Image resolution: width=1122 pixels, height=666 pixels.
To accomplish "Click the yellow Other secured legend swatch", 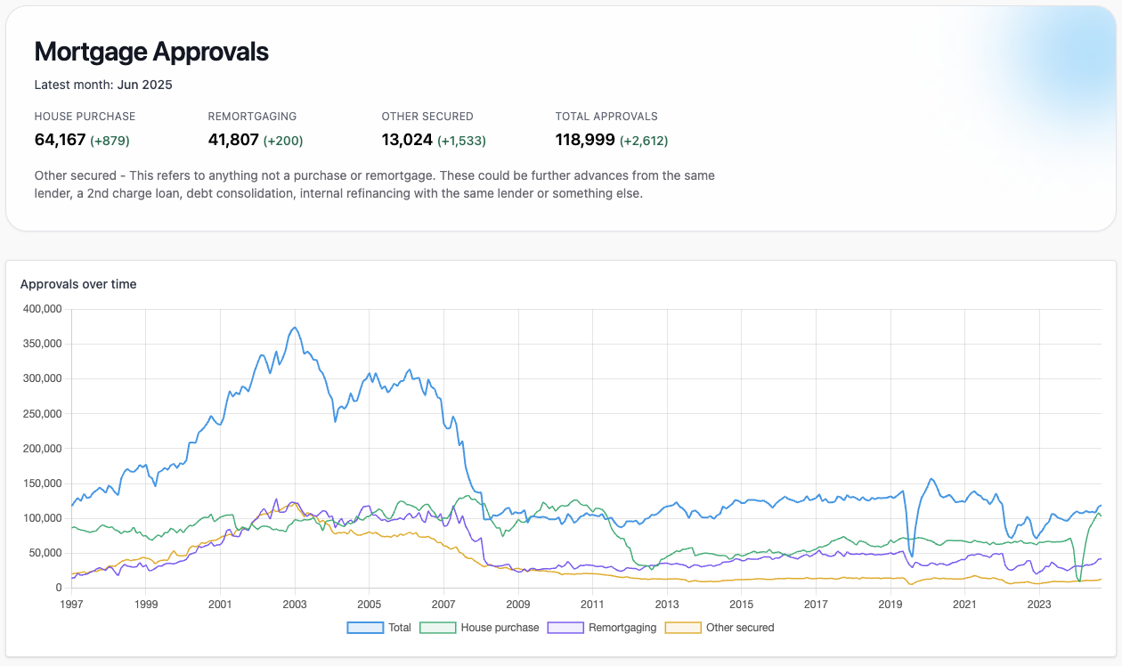I will click(683, 628).
